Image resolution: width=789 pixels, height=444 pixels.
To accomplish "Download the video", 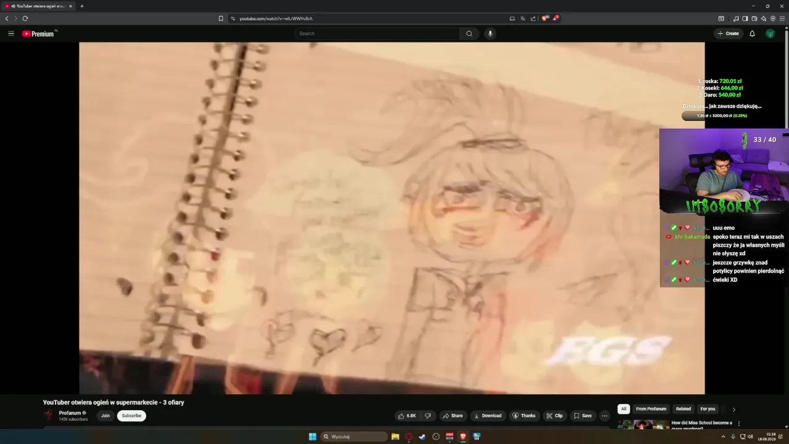I will coord(487,416).
